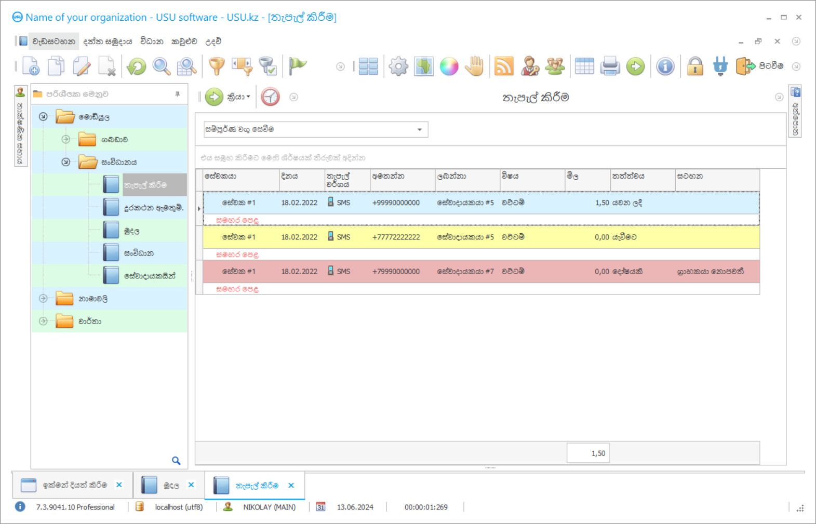Screen dimensions: 816x524
Task: Click the Edit record pencil icon
Action: click(82, 66)
